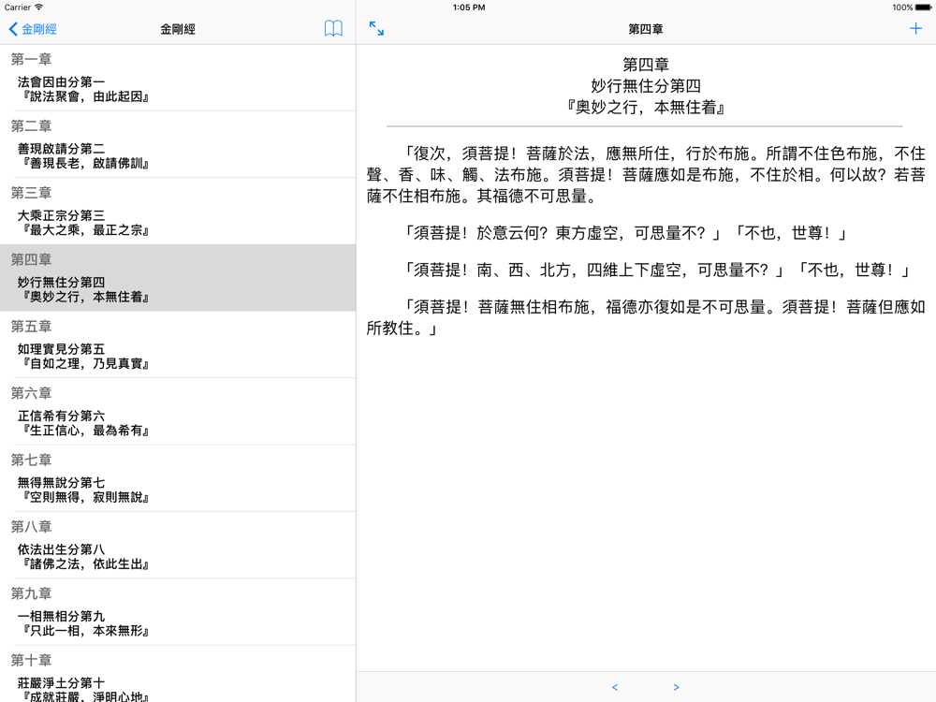Click the sidebar title 金剛經
This screenshot has width=936, height=702.
click(178, 29)
